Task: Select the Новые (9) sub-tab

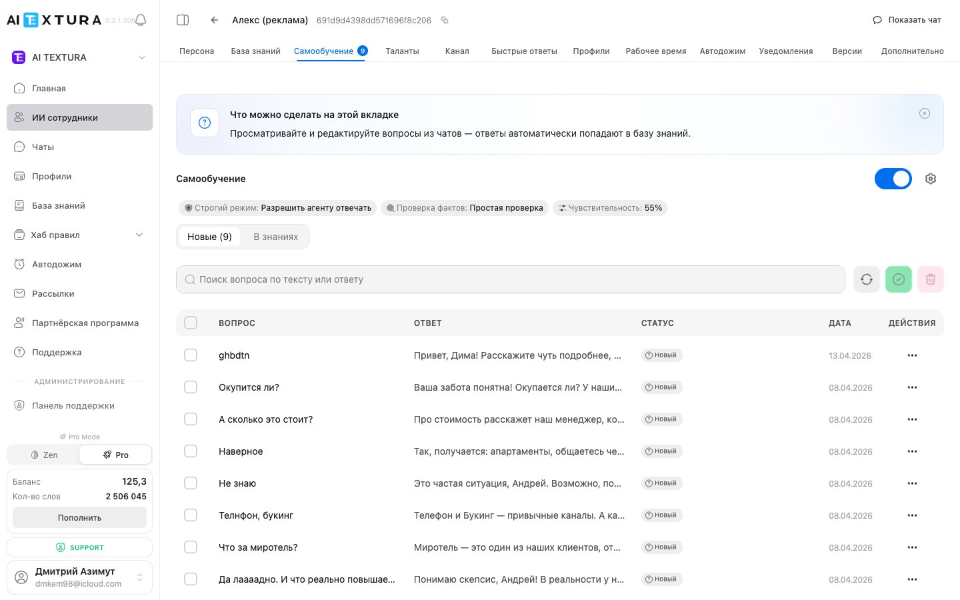Action: pos(209,237)
